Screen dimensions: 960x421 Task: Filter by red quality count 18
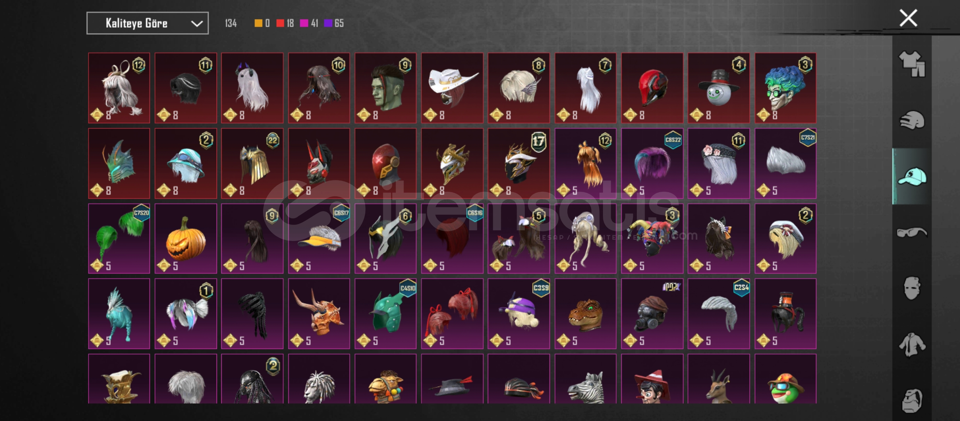click(285, 23)
